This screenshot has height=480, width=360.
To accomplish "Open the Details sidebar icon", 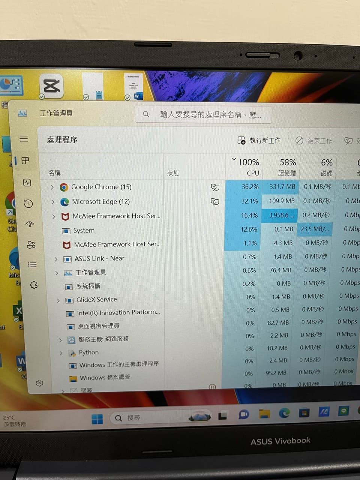I will [32, 265].
